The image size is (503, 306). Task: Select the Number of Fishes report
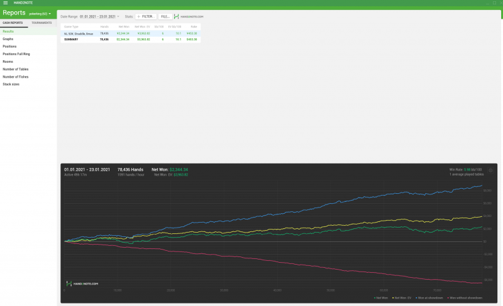(x=16, y=76)
